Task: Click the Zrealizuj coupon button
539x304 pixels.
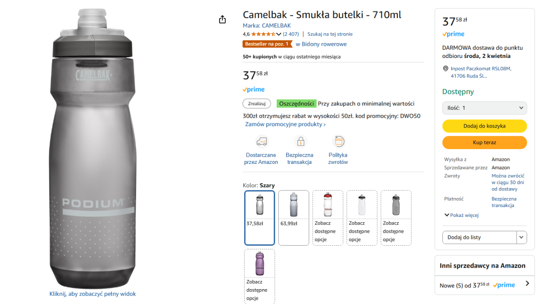Action: pos(257,104)
